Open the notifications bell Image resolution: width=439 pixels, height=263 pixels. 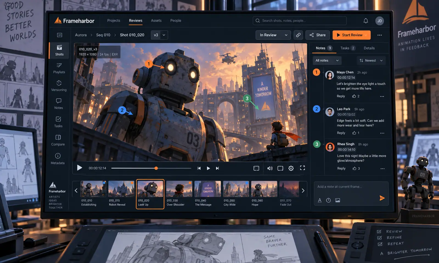pyautogui.click(x=366, y=21)
